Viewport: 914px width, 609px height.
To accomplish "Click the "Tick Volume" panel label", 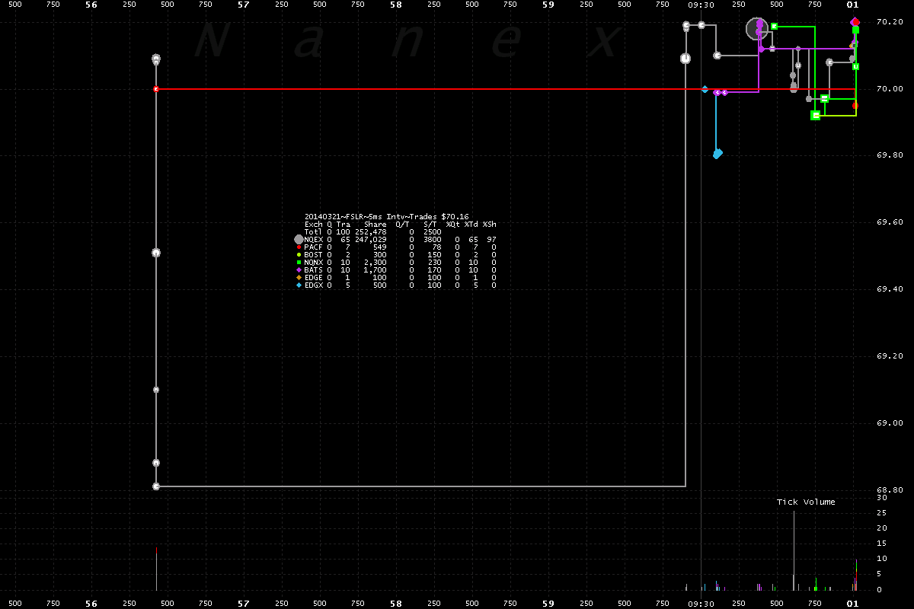I will tap(806, 502).
